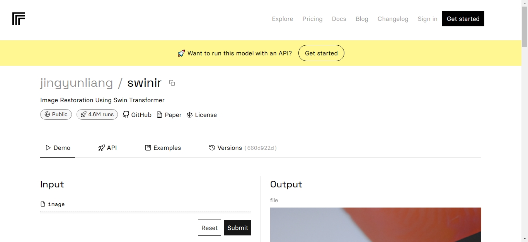Click Get started in yellow banner
528x242 pixels.
coord(321,53)
